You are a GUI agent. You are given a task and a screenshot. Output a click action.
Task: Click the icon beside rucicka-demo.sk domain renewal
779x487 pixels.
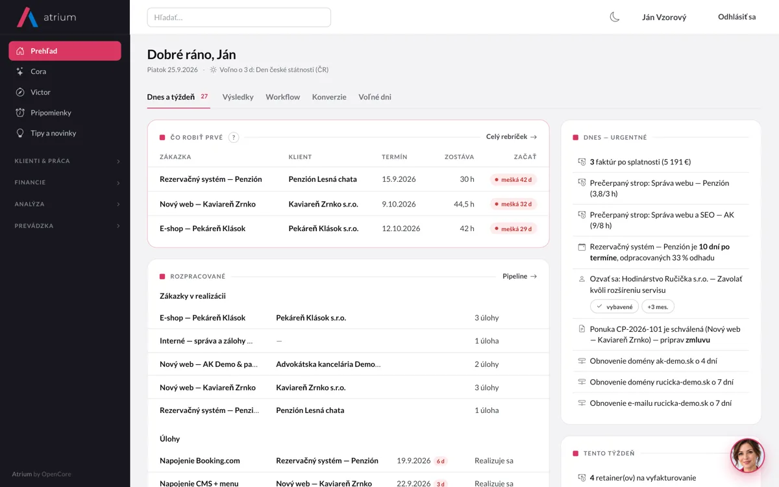click(x=582, y=382)
